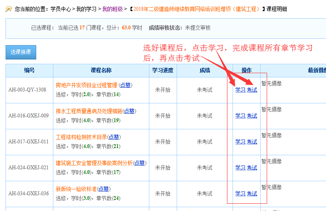The width and height of the screenshot is (326, 211).
Task: Click 学习 for 房地产开发项目全过程管理
Action: click(240, 90)
